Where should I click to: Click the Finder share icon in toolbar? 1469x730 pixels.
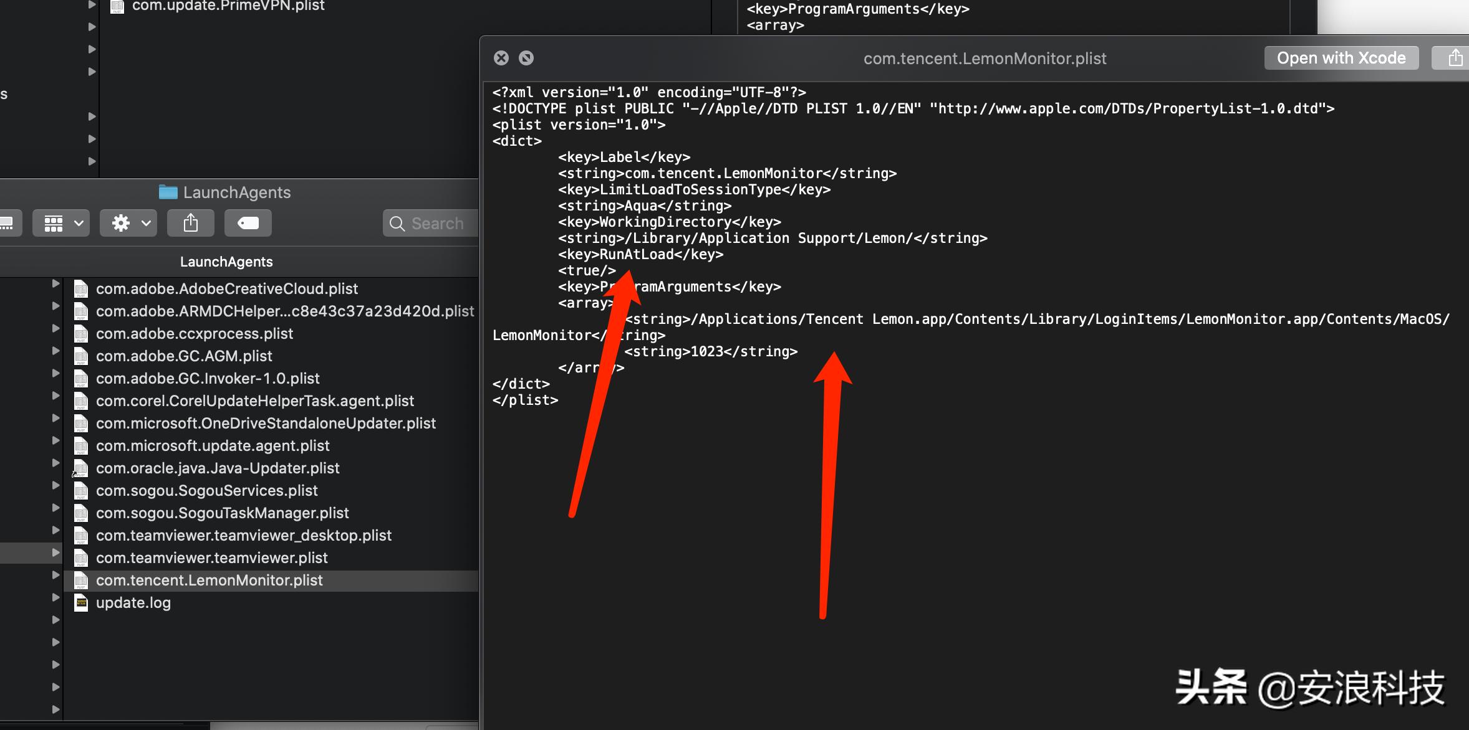pos(191,223)
